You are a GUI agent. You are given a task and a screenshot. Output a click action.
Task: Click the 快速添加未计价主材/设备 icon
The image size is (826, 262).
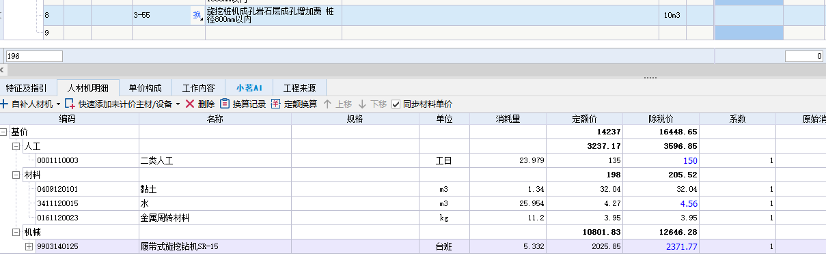point(70,104)
